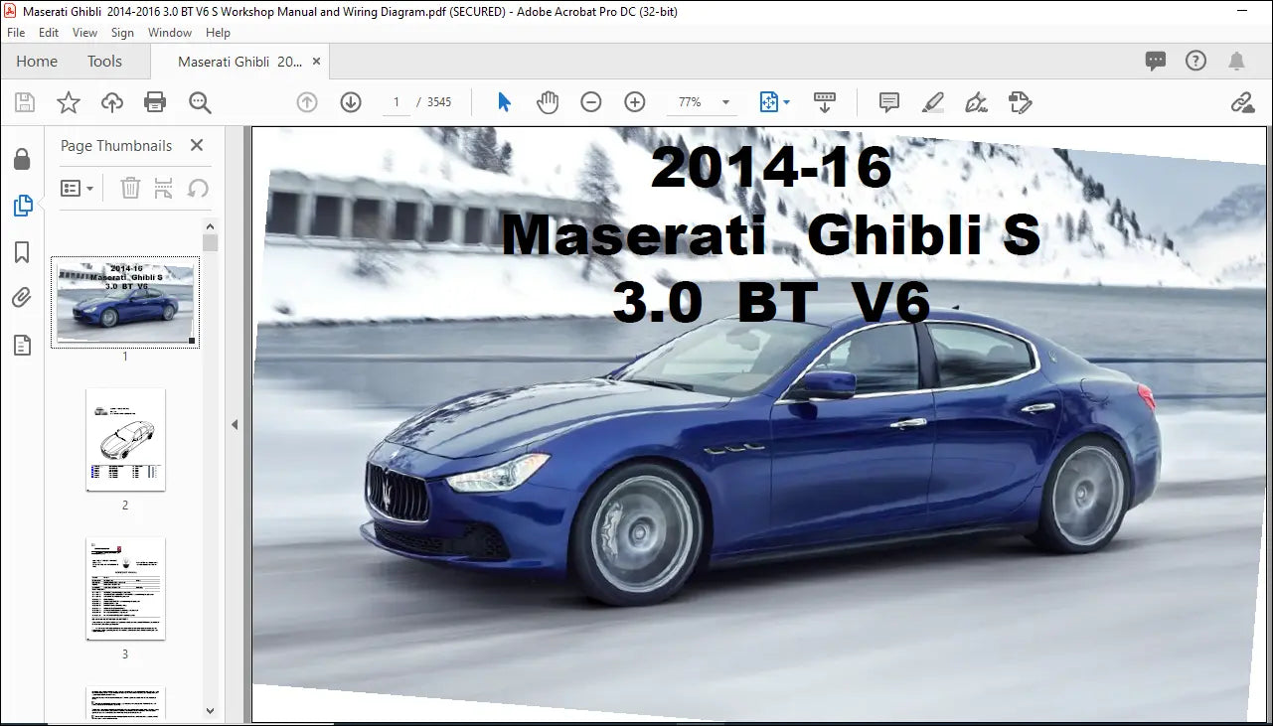
Task: Open the zoom percentage dropdown
Action: tap(725, 101)
